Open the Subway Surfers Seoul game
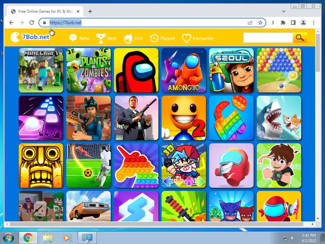The height and width of the screenshot is (244, 325). [x=231, y=70]
